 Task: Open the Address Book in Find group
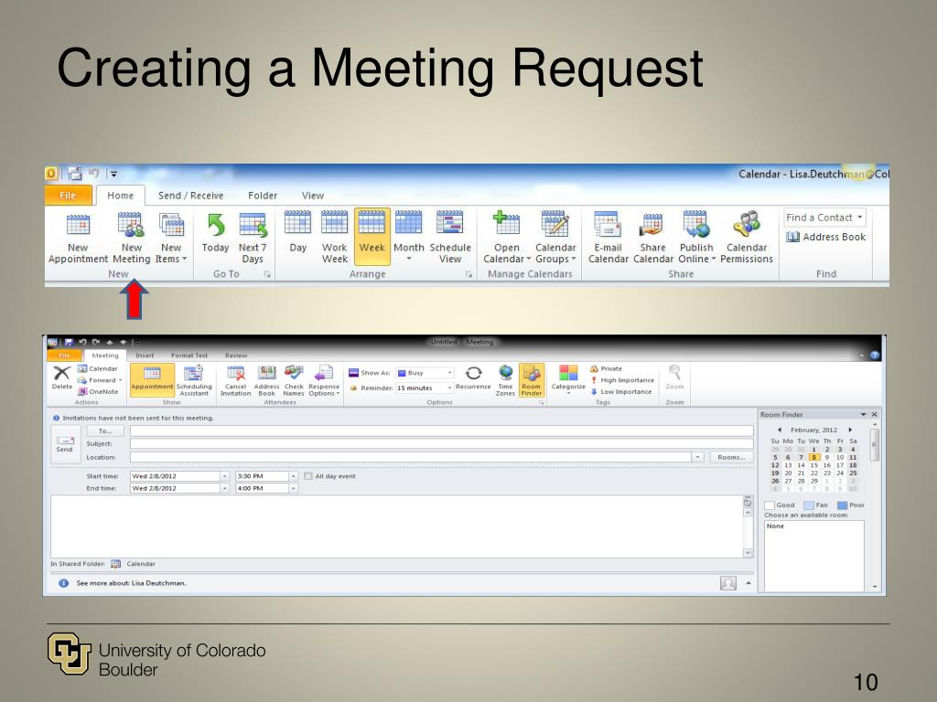[x=826, y=237]
